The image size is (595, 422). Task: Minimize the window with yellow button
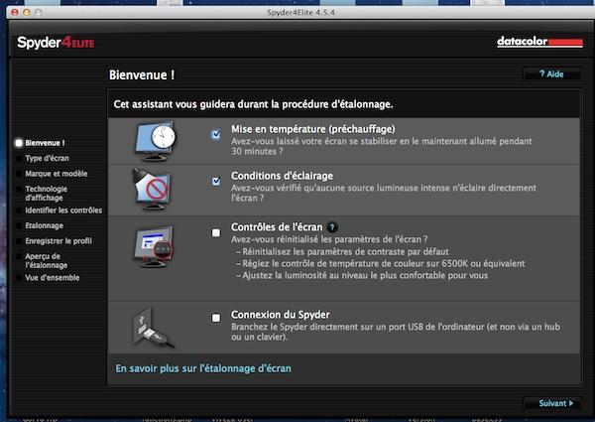(27, 12)
